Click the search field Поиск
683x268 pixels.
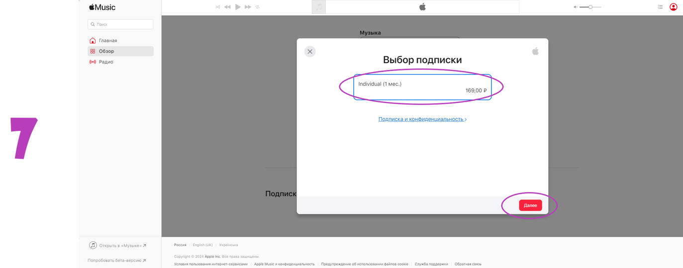click(x=120, y=24)
